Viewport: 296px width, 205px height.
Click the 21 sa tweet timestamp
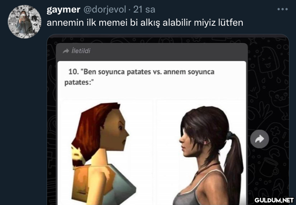click(144, 9)
